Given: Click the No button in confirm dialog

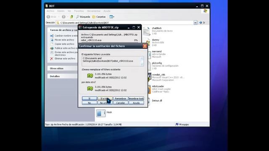Looking at the screenshot, I should click(90, 103).
